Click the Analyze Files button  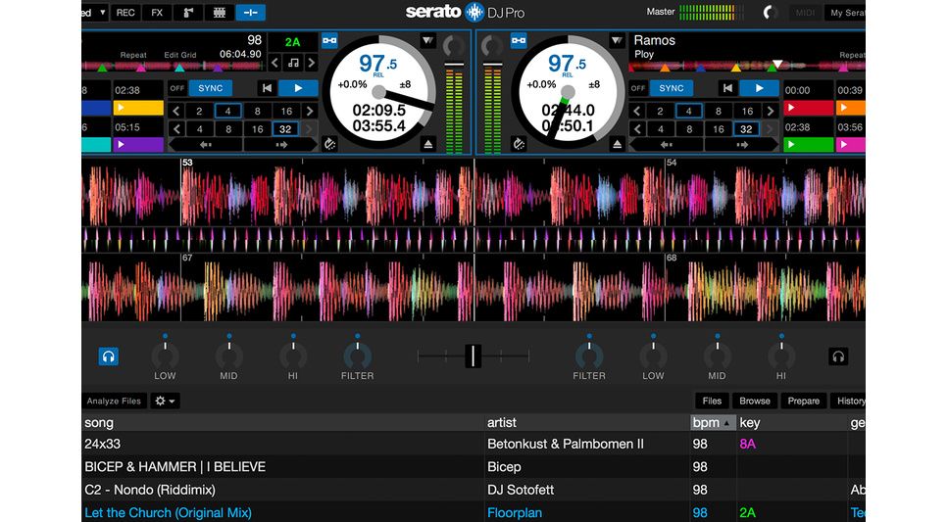click(x=115, y=401)
